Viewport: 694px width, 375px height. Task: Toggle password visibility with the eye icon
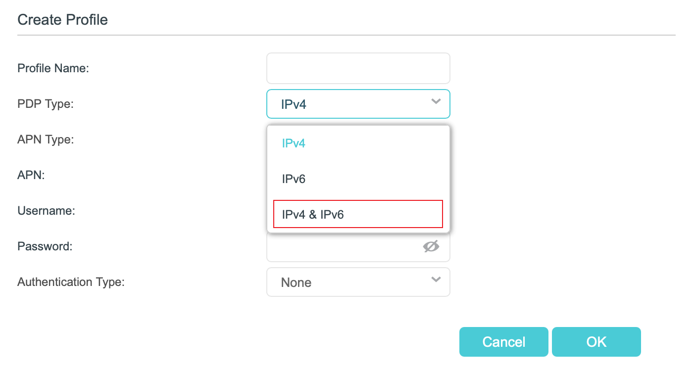[431, 246]
